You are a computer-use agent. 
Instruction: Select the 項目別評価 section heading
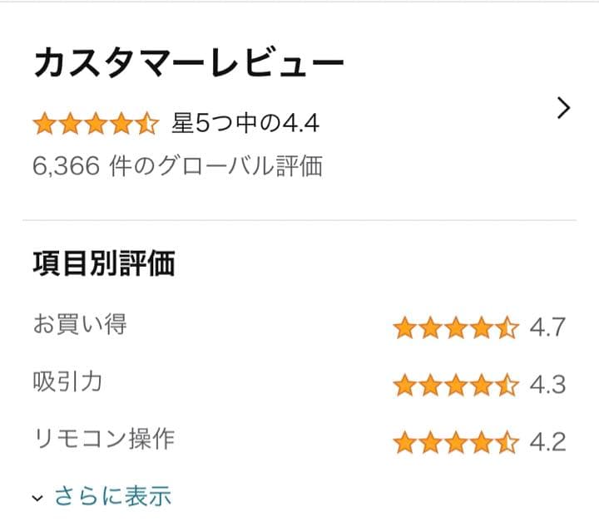pyautogui.click(x=104, y=264)
